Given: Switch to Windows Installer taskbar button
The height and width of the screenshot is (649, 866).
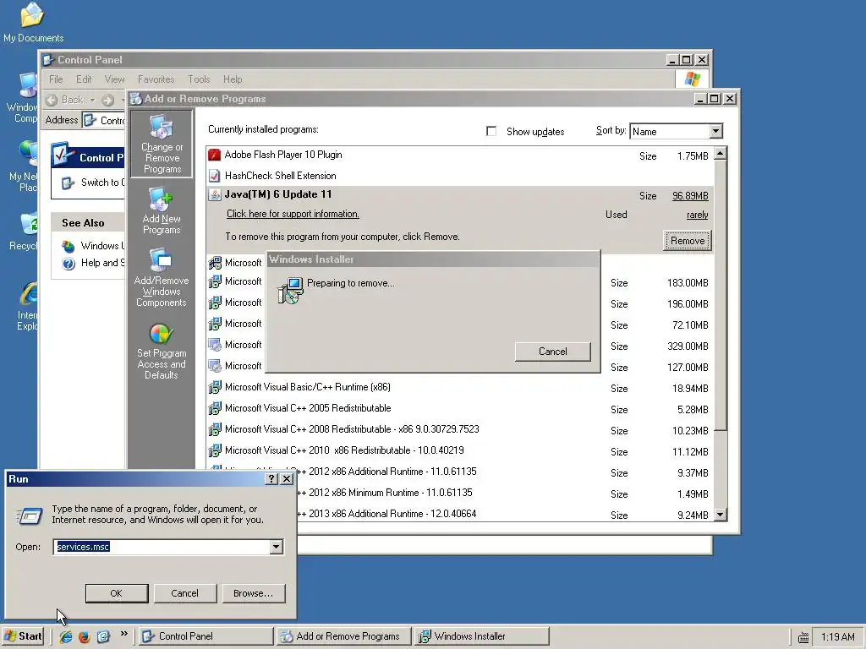Looking at the screenshot, I should [x=481, y=636].
